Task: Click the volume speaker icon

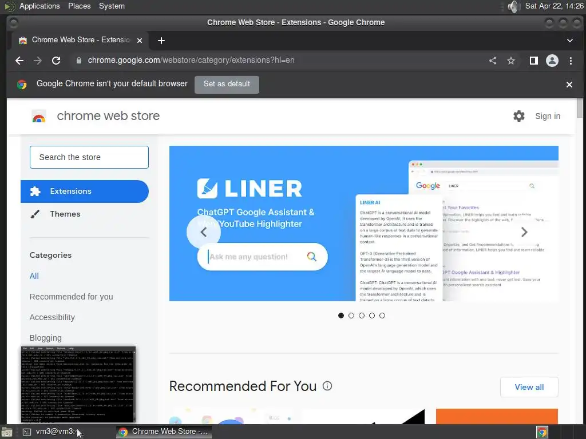Action: 513,6
